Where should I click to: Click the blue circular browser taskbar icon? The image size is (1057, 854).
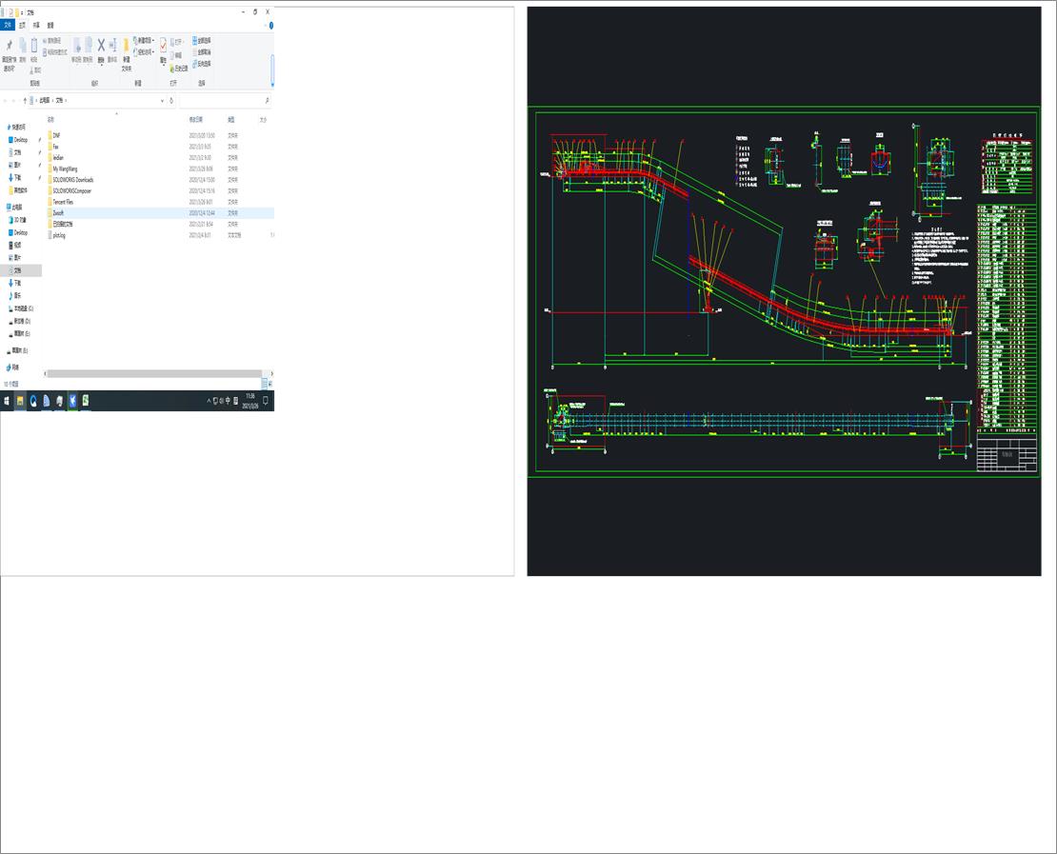coord(33,401)
